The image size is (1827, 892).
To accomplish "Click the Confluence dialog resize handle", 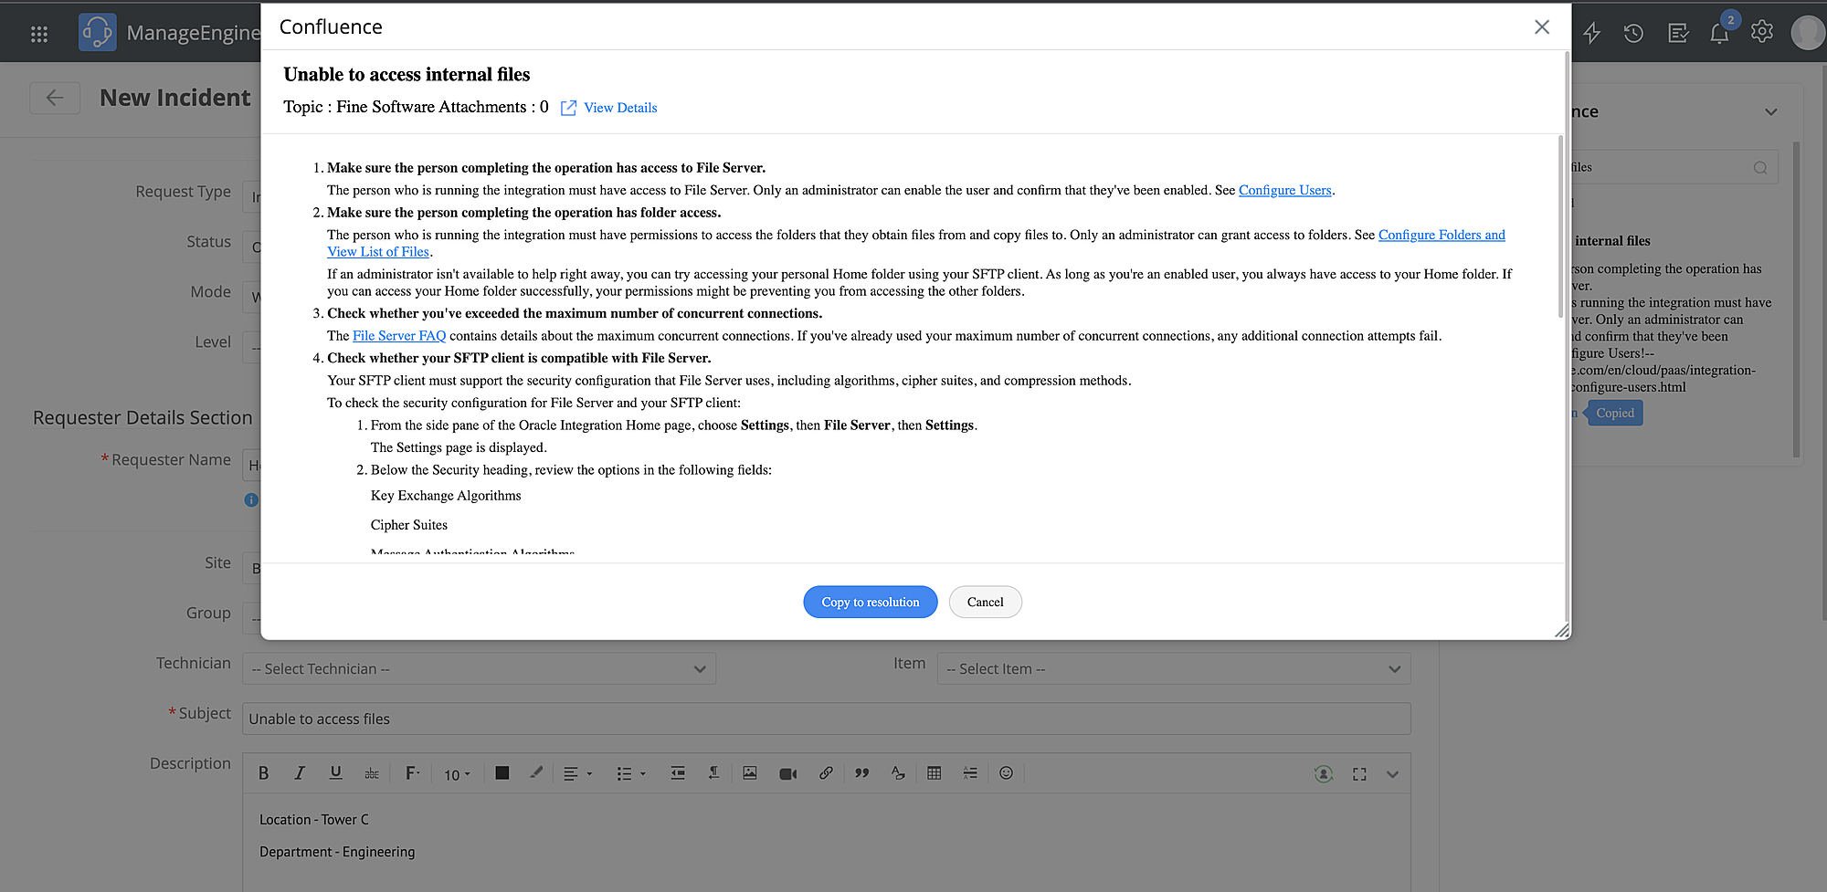I will [1562, 630].
